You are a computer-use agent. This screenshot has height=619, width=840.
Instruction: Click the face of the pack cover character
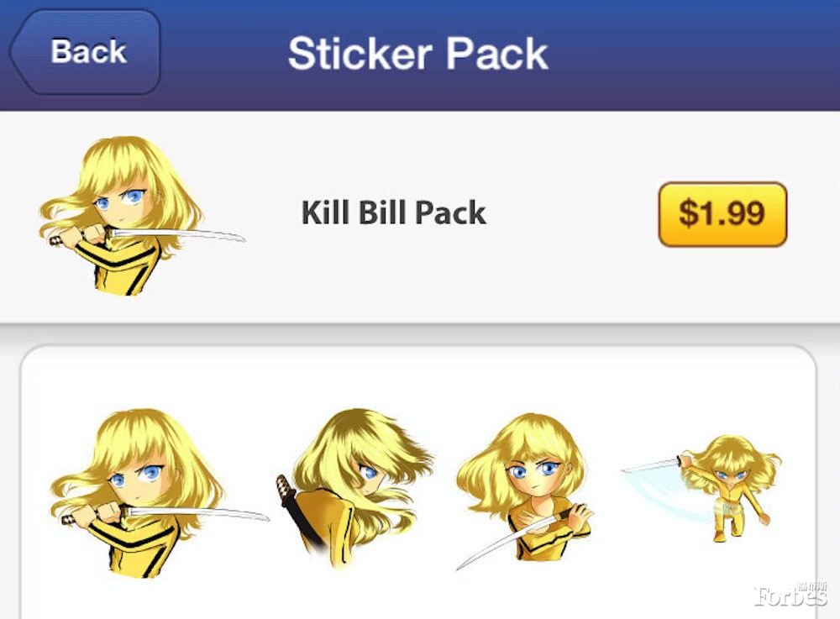tap(120, 206)
